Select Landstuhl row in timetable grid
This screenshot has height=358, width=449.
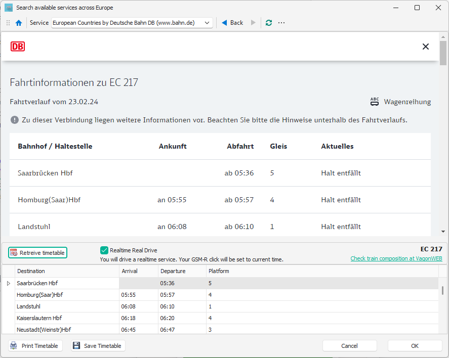pos(220,306)
